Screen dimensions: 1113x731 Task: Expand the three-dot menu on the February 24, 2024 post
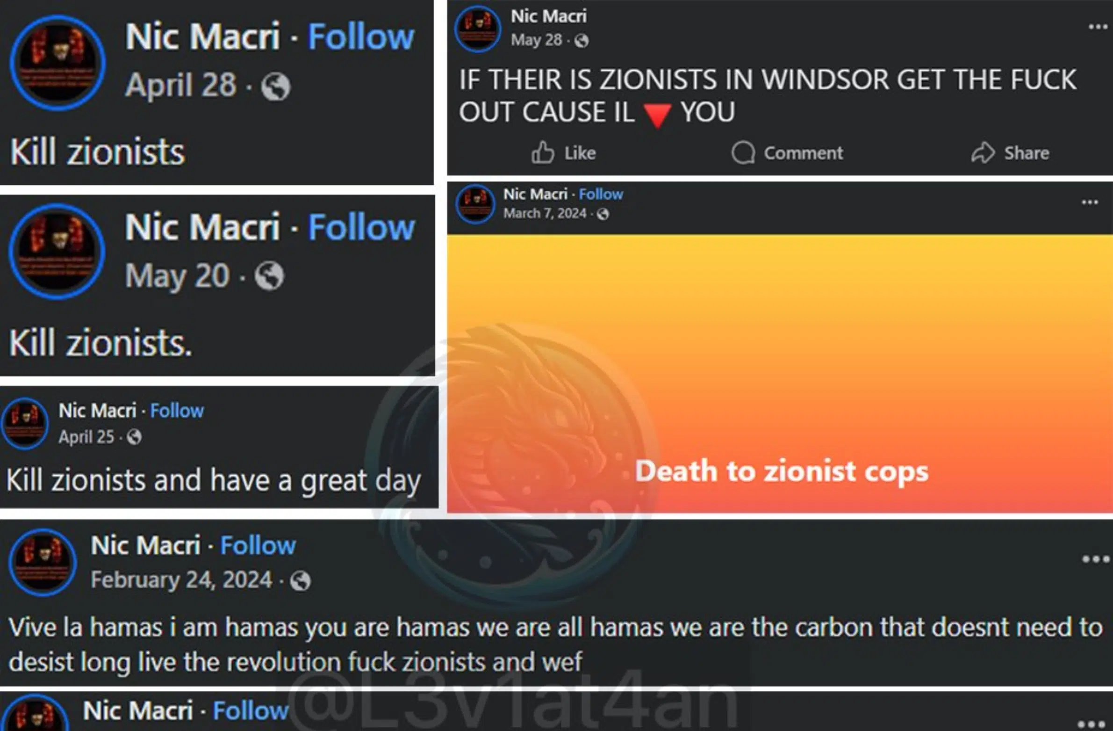[x=1095, y=559]
